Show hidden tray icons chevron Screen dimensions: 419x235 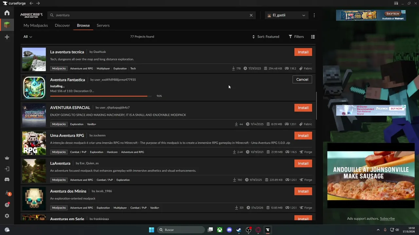[x=378, y=230]
